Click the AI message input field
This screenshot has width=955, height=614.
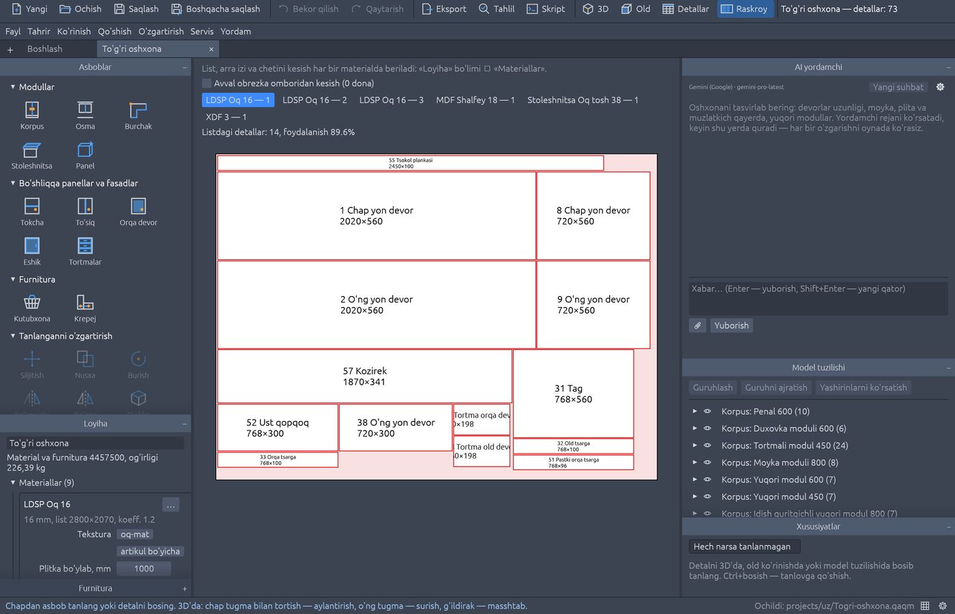click(x=818, y=297)
